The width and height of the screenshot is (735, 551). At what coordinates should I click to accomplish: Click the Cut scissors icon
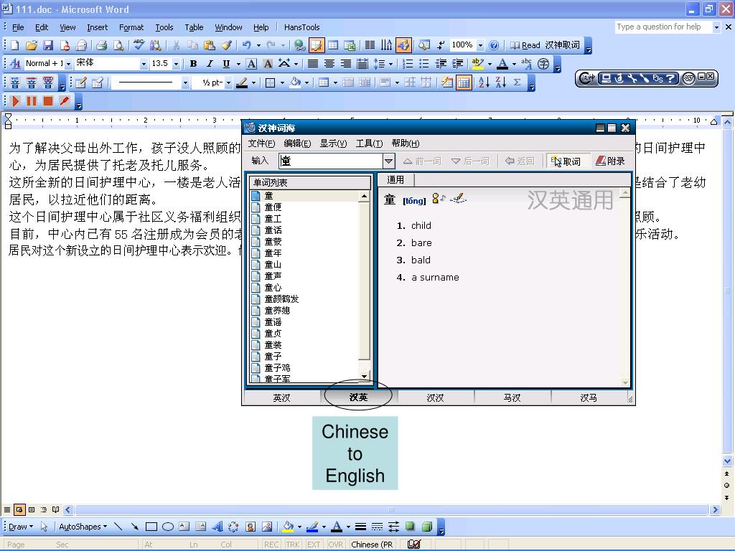176,45
